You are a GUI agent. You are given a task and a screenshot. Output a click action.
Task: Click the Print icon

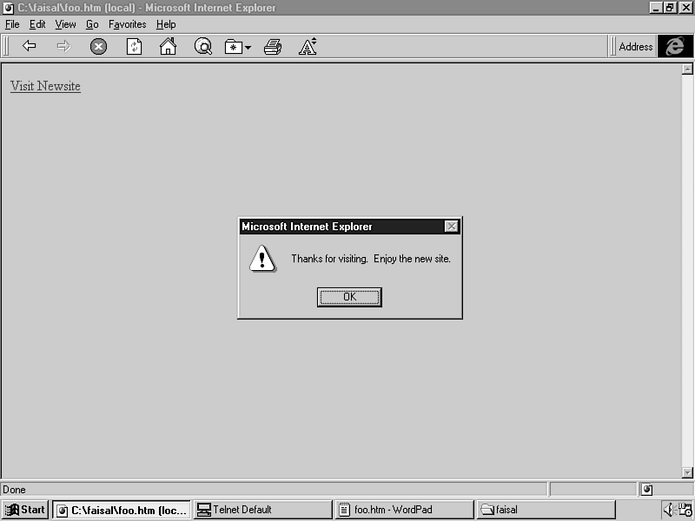click(x=273, y=47)
